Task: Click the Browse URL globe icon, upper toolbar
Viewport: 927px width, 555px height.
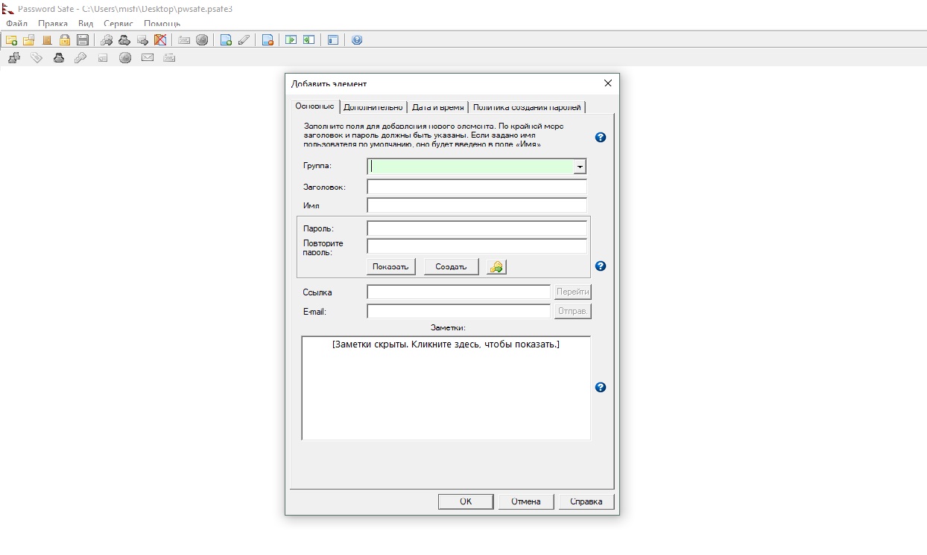Action: pyautogui.click(x=202, y=40)
